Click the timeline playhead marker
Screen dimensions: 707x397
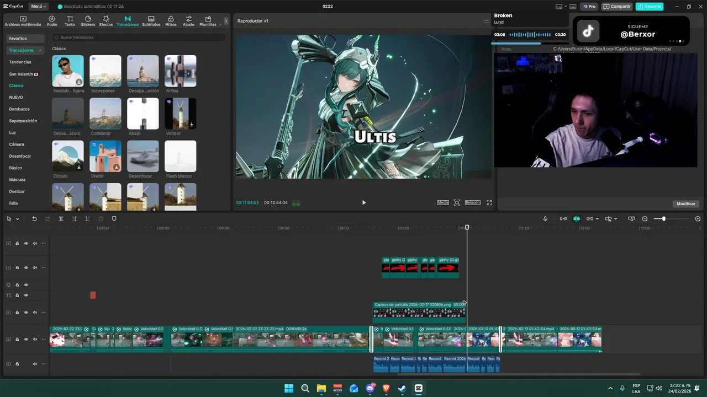pos(467,227)
